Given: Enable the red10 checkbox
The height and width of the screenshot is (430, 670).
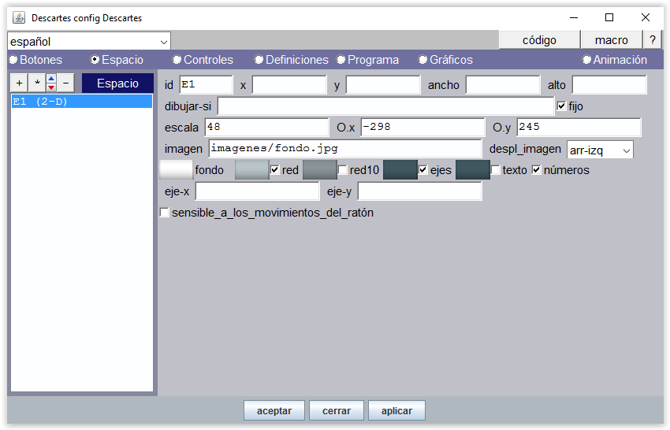Looking at the screenshot, I should click(x=343, y=170).
